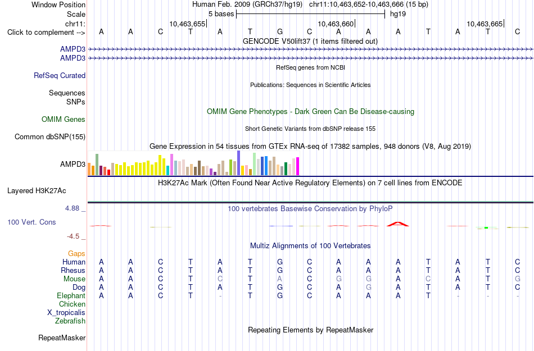Open the Sequences SNPs track label

(x=67, y=97)
